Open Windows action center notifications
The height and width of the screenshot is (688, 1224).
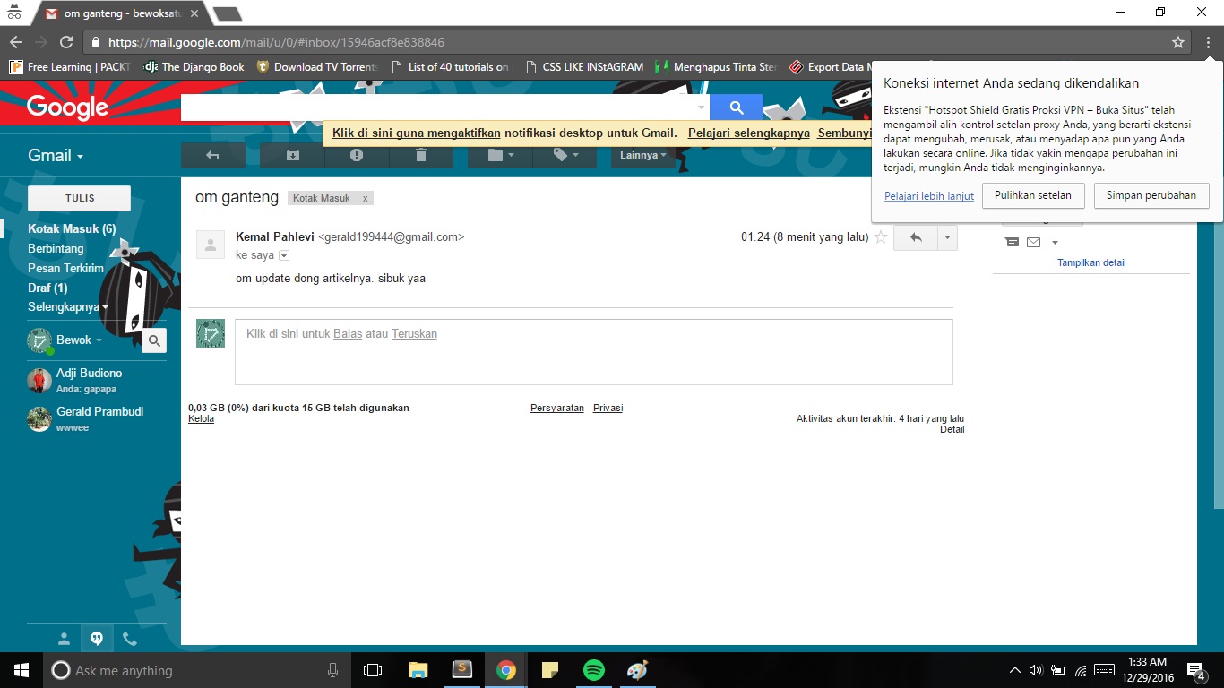tap(1196, 670)
